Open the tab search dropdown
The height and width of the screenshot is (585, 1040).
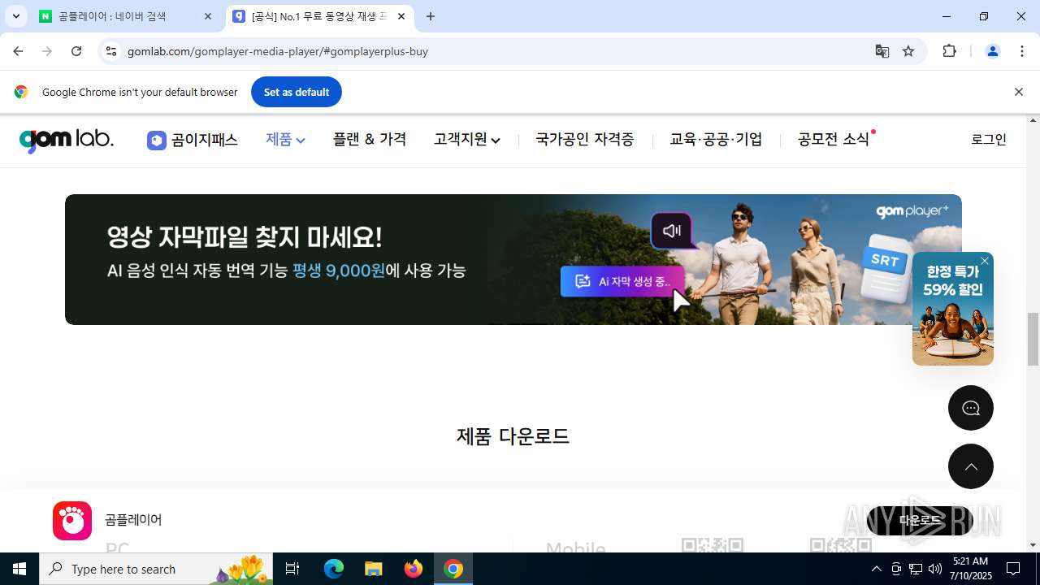tap(15, 16)
